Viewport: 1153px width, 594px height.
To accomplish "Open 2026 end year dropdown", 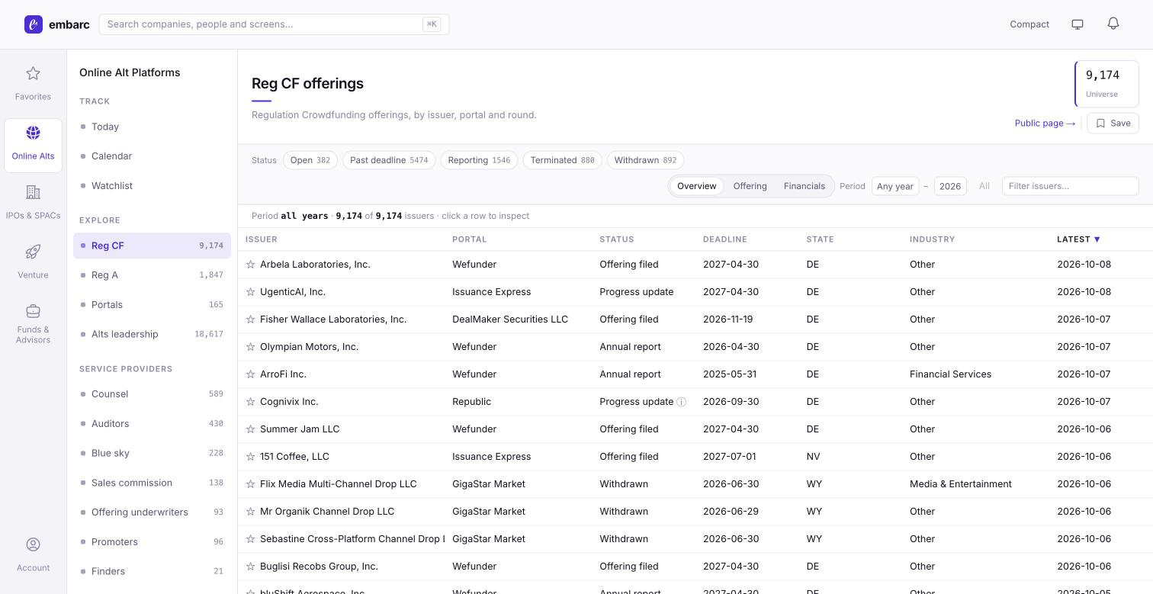I will click(x=950, y=186).
